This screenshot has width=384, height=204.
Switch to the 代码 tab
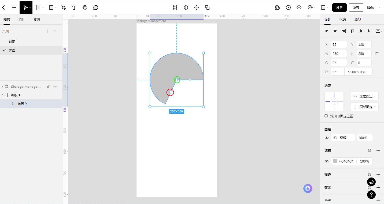[x=343, y=20]
